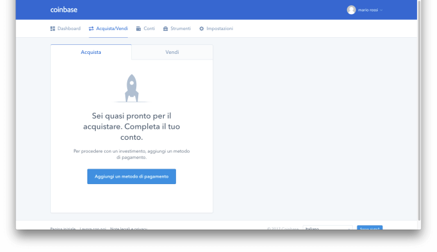Click the page vertical scrollbar
The height and width of the screenshot is (252, 437).
pos(419,110)
